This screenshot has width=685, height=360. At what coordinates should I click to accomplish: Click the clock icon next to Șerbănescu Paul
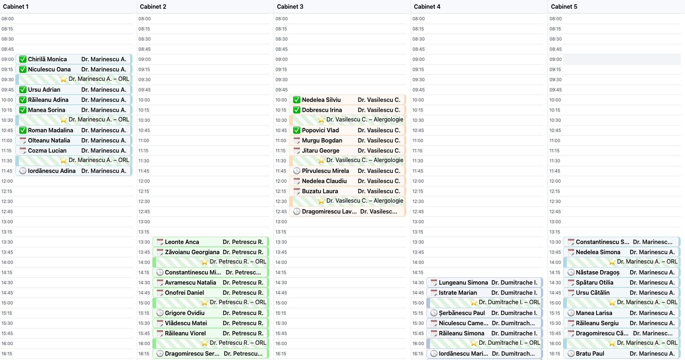pos(434,313)
